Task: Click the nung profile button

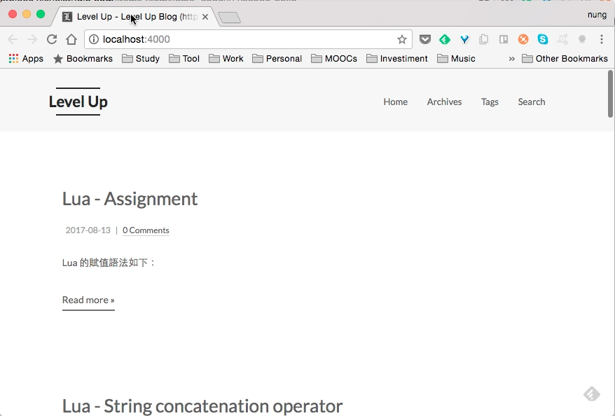Action: pyautogui.click(x=597, y=15)
